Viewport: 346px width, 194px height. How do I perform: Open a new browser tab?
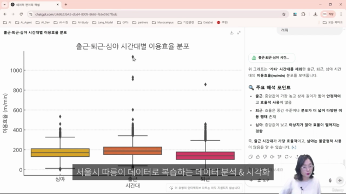pos(66,4)
